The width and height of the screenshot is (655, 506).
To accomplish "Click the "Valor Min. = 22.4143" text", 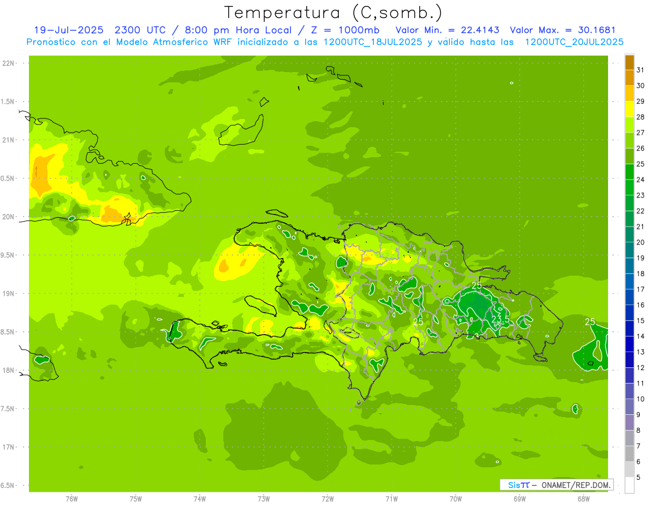I will click(448, 30).
